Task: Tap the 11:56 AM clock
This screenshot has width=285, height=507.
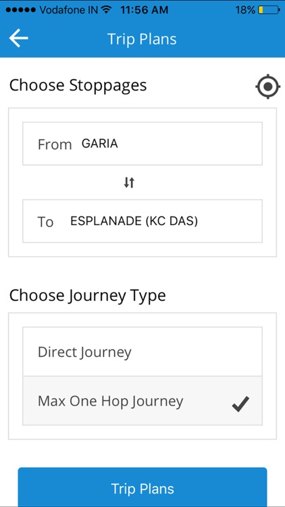Action: coord(144,10)
